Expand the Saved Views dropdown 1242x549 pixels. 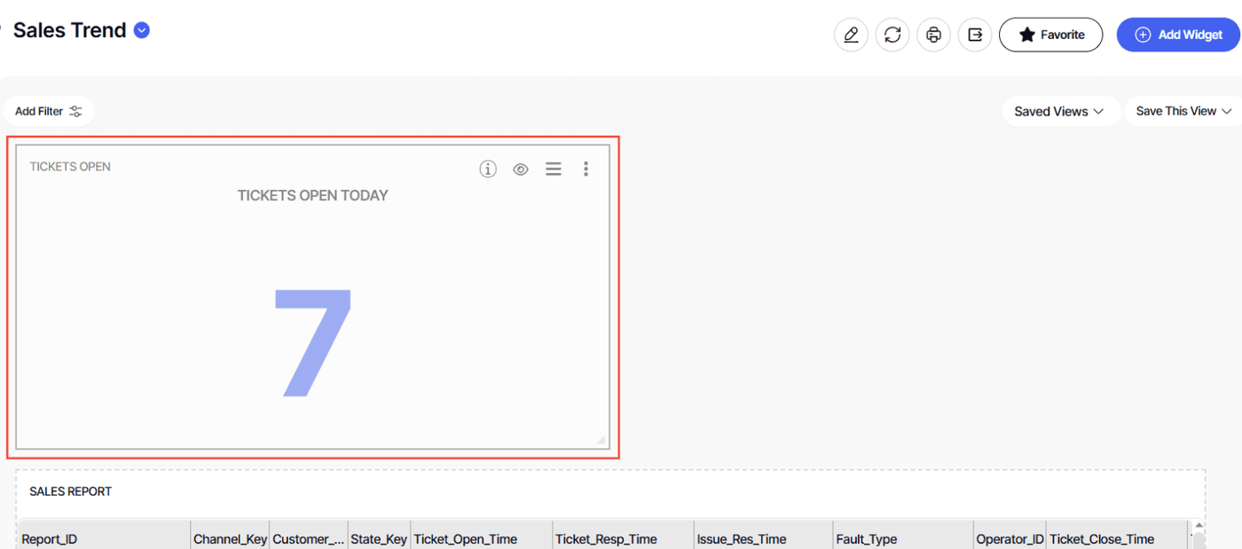[x=1059, y=111]
